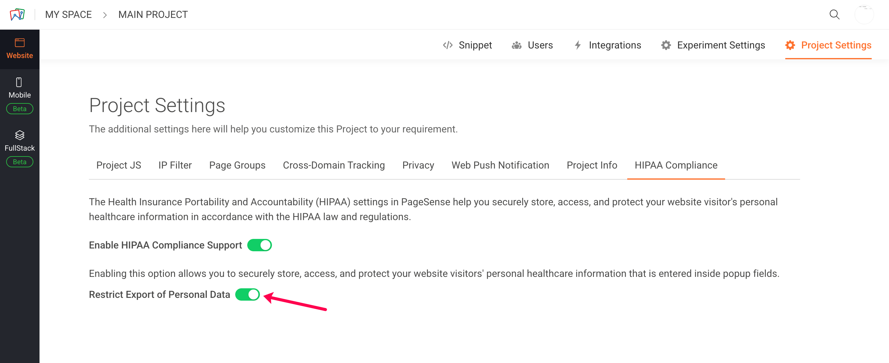Click the Users group icon
This screenshot has height=363, width=889.
tap(517, 45)
